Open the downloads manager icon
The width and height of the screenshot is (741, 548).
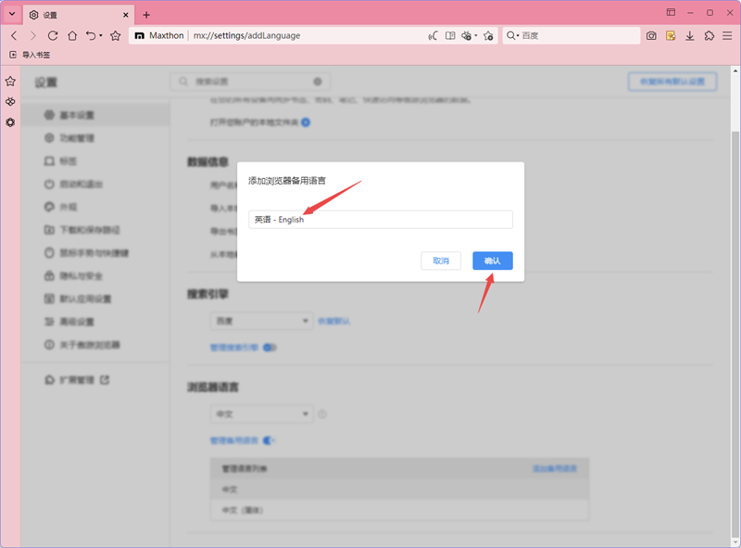(690, 35)
